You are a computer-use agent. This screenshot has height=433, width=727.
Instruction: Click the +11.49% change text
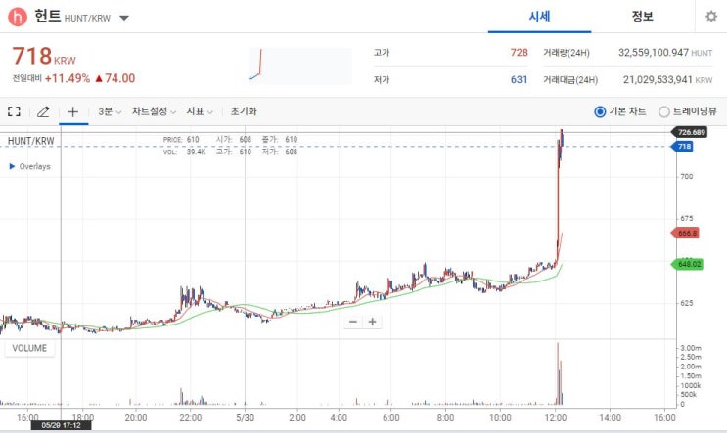tap(68, 78)
